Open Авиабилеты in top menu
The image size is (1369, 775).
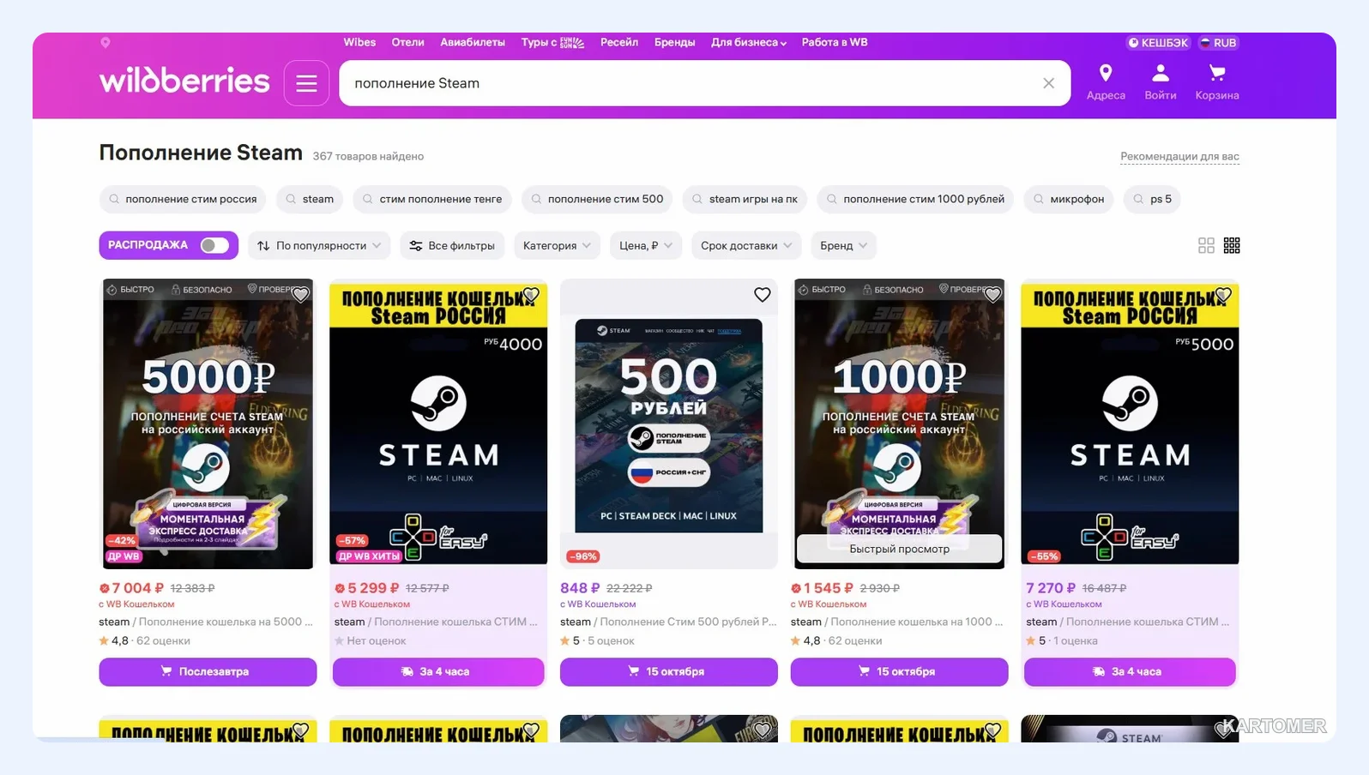point(473,42)
